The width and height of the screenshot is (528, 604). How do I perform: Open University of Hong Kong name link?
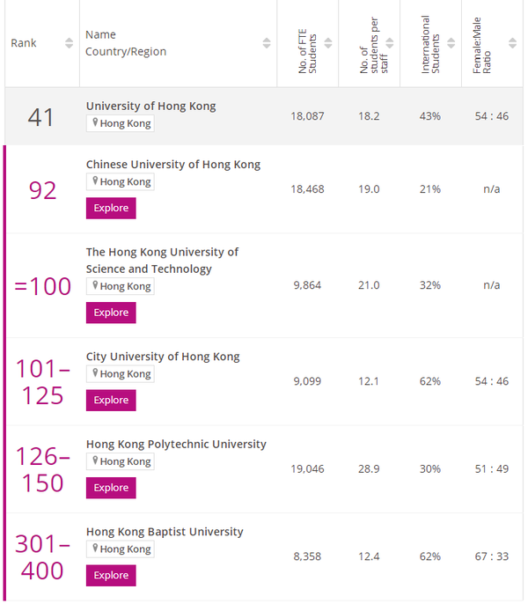151,106
